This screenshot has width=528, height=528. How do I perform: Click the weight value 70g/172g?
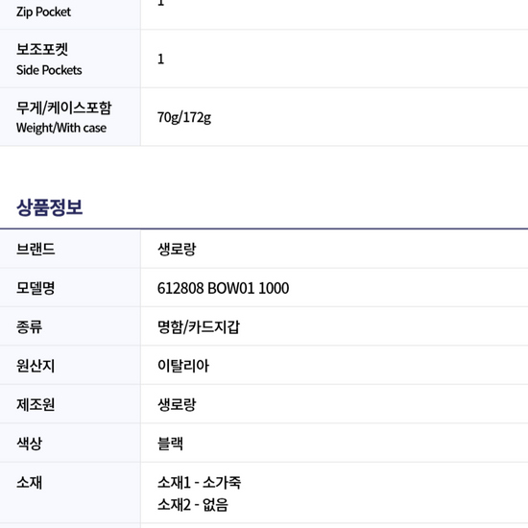184,117
